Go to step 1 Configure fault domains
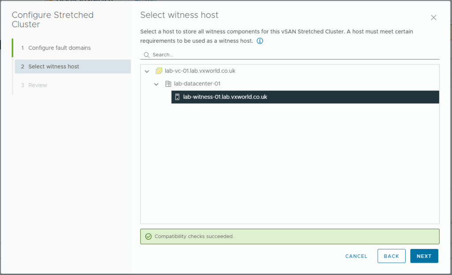 [60, 48]
